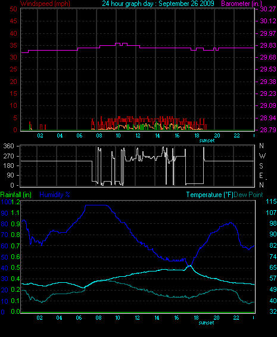The image size is (277, 337).
Task: Select the Rainfall (in) legend label
Action: click(16, 195)
